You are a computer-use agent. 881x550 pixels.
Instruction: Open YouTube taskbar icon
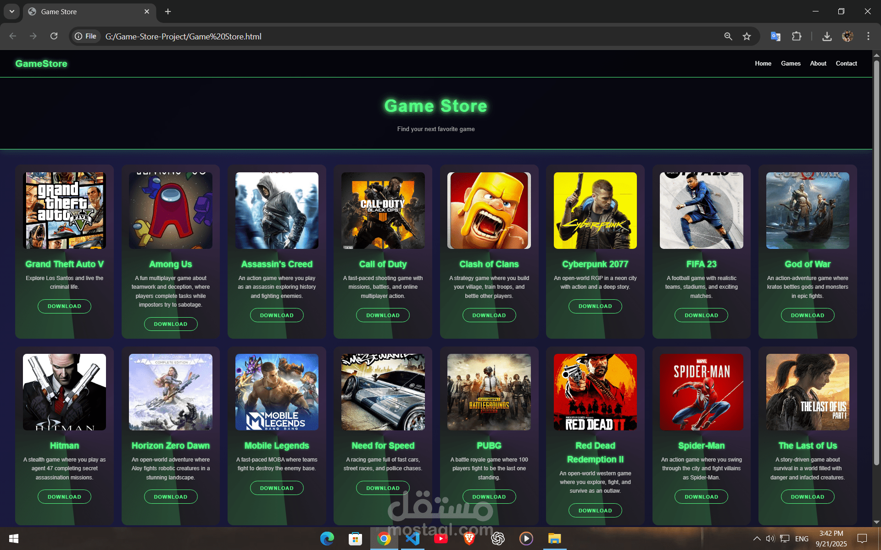(x=441, y=539)
